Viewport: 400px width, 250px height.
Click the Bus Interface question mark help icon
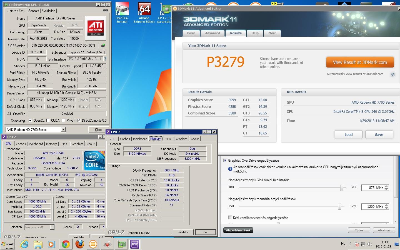click(105, 59)
